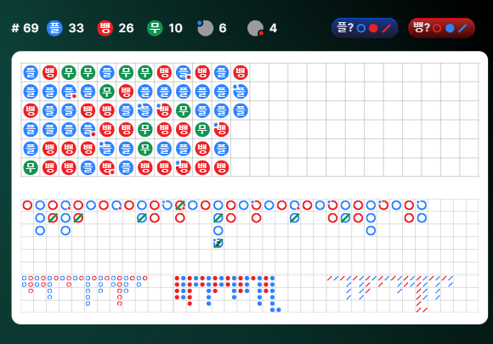The image size is (493, 344).
Task: Open the red '뱅?' prediction button
Action: coord(441,28)
